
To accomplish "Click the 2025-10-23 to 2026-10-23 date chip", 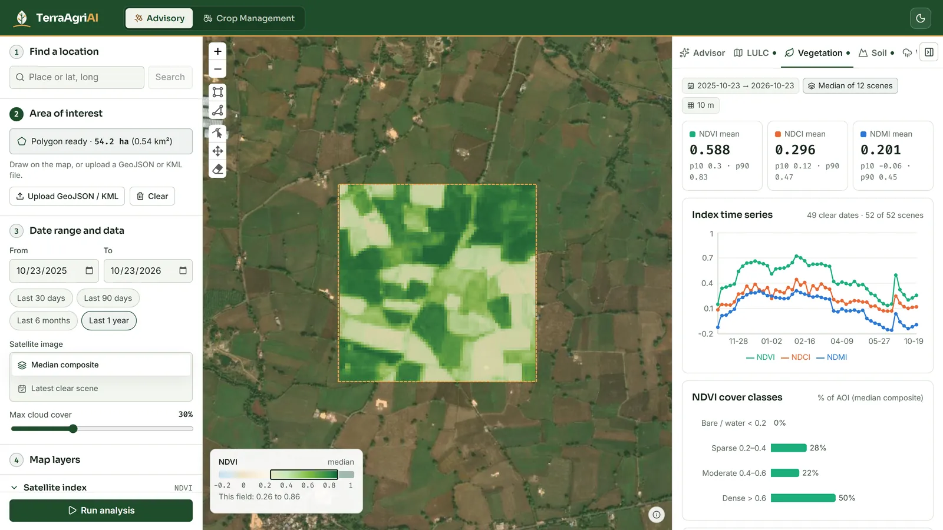I will pyautogui.click(x=740, y=86).
